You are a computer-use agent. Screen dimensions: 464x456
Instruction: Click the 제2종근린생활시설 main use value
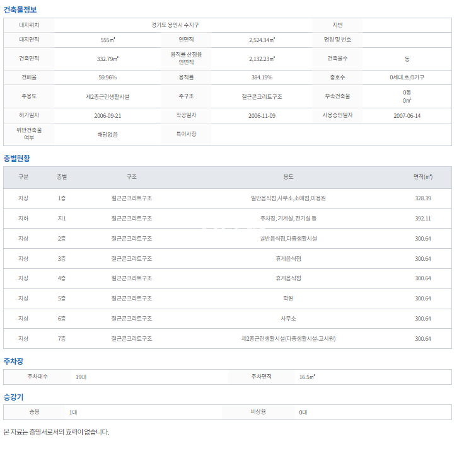[x=107, y=97]
